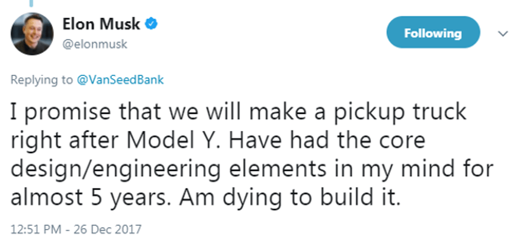
Task: Click the Following button
Action: 432,34
